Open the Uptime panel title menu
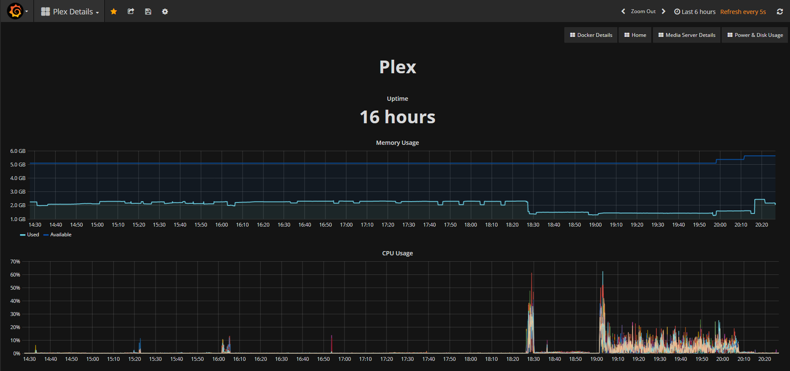This screenshot has width=790, height=371. [x=398, y=99]
